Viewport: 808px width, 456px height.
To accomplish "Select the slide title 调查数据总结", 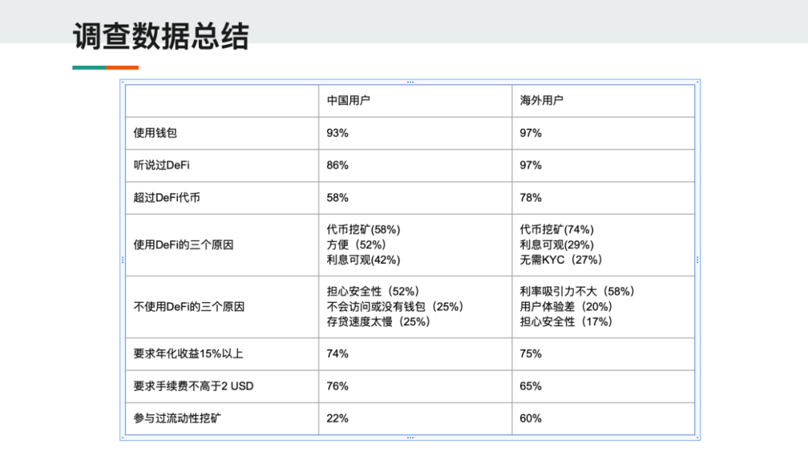I will [x=161, y=37].
